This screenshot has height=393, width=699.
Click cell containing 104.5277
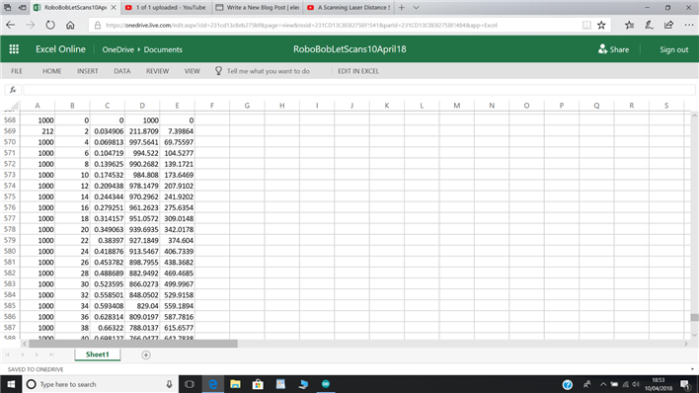pos(177,153)
